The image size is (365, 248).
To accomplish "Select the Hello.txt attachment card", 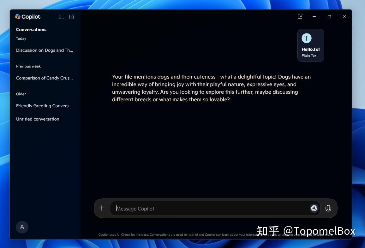I will click(x=311, y=45).
